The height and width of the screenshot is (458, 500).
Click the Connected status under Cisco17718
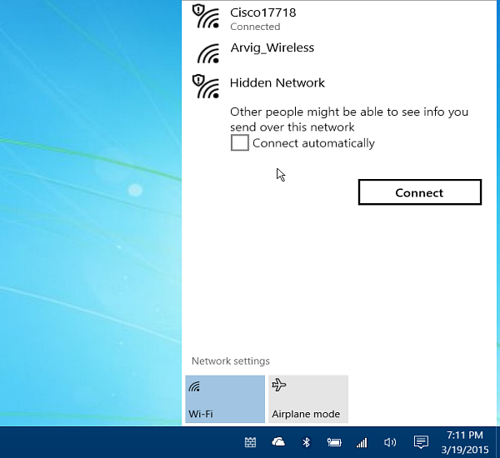pos(255,27)
